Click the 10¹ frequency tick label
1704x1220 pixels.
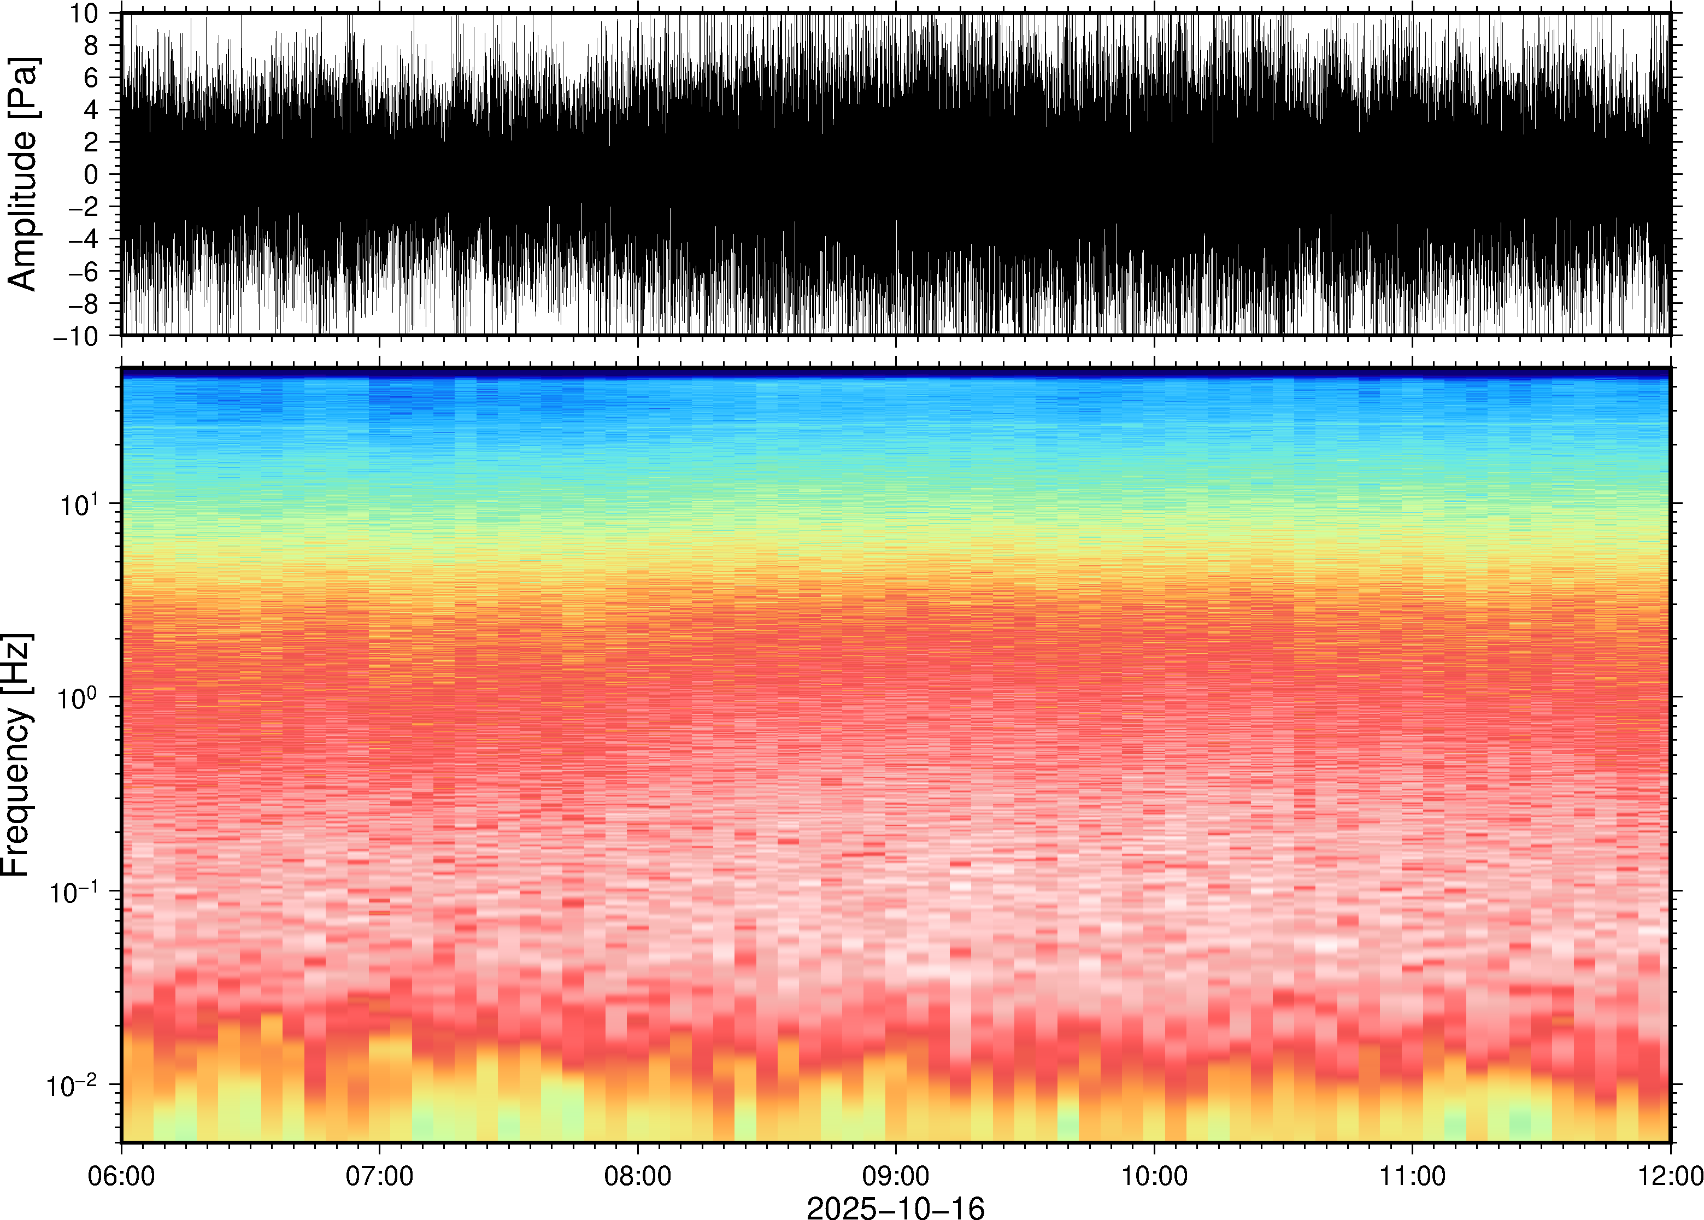(x=79, y=503)
